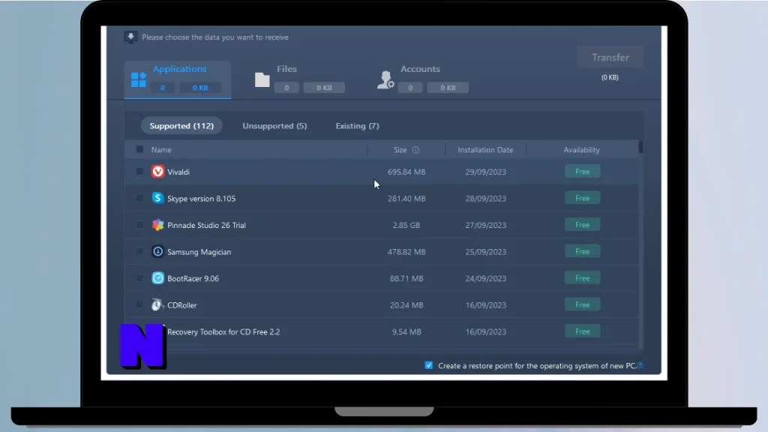
Task: Click the download icon beside the prompt
Action: [130, 37]
